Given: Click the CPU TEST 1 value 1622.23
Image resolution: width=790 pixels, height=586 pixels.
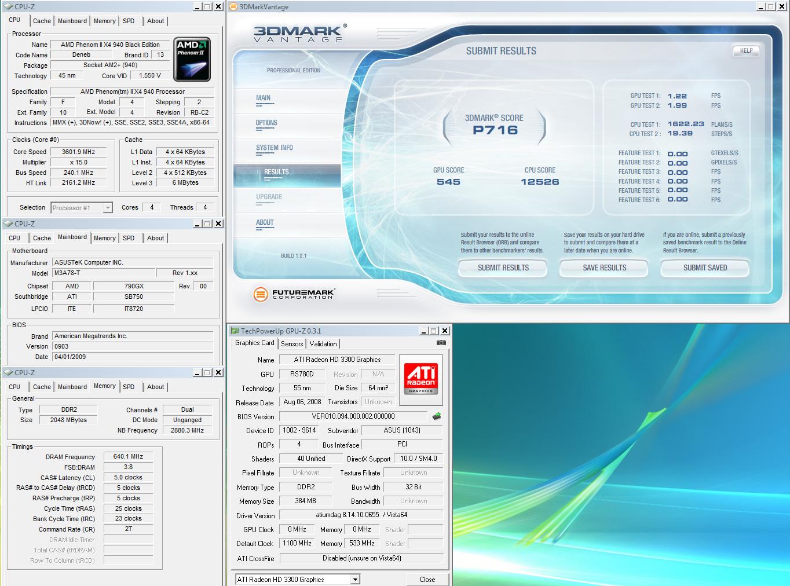Looking at the screenshot, I should click(x=686, y=124).
